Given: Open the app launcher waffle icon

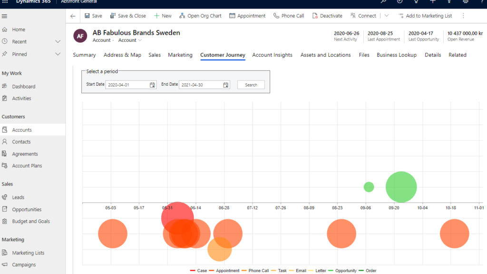Looking at the screenshot, I should pyautogui.click(x=5, y=1).
